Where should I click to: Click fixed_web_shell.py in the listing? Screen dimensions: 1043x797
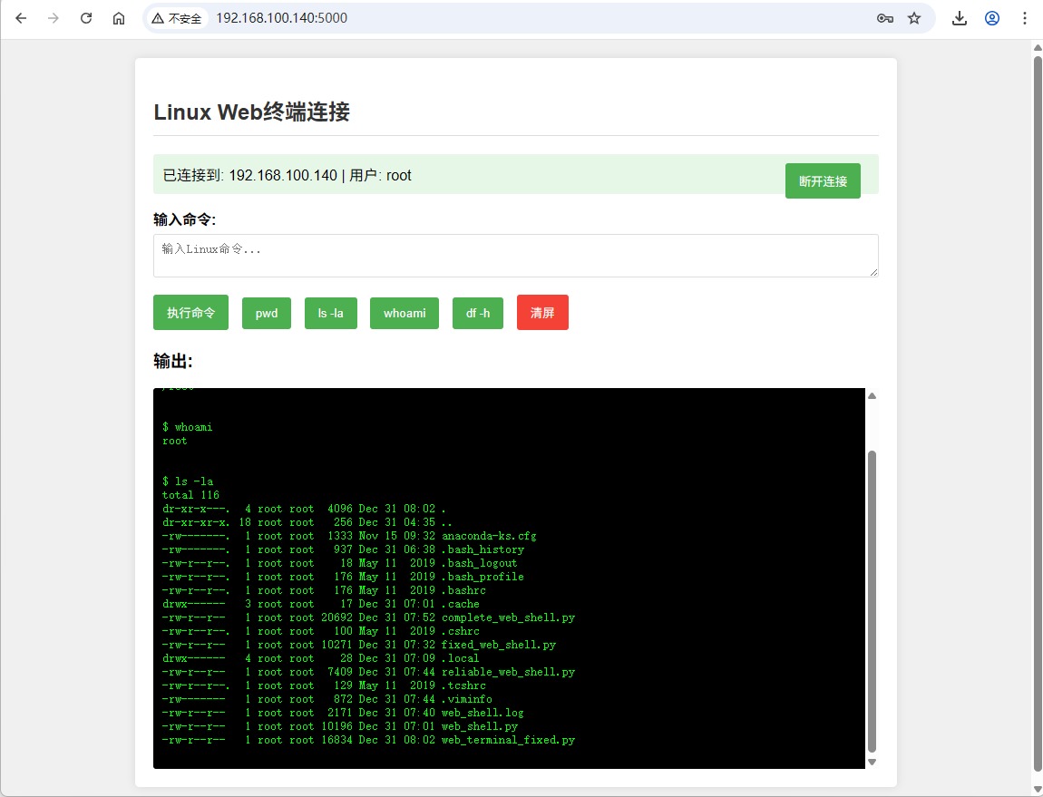coord(499,645)
